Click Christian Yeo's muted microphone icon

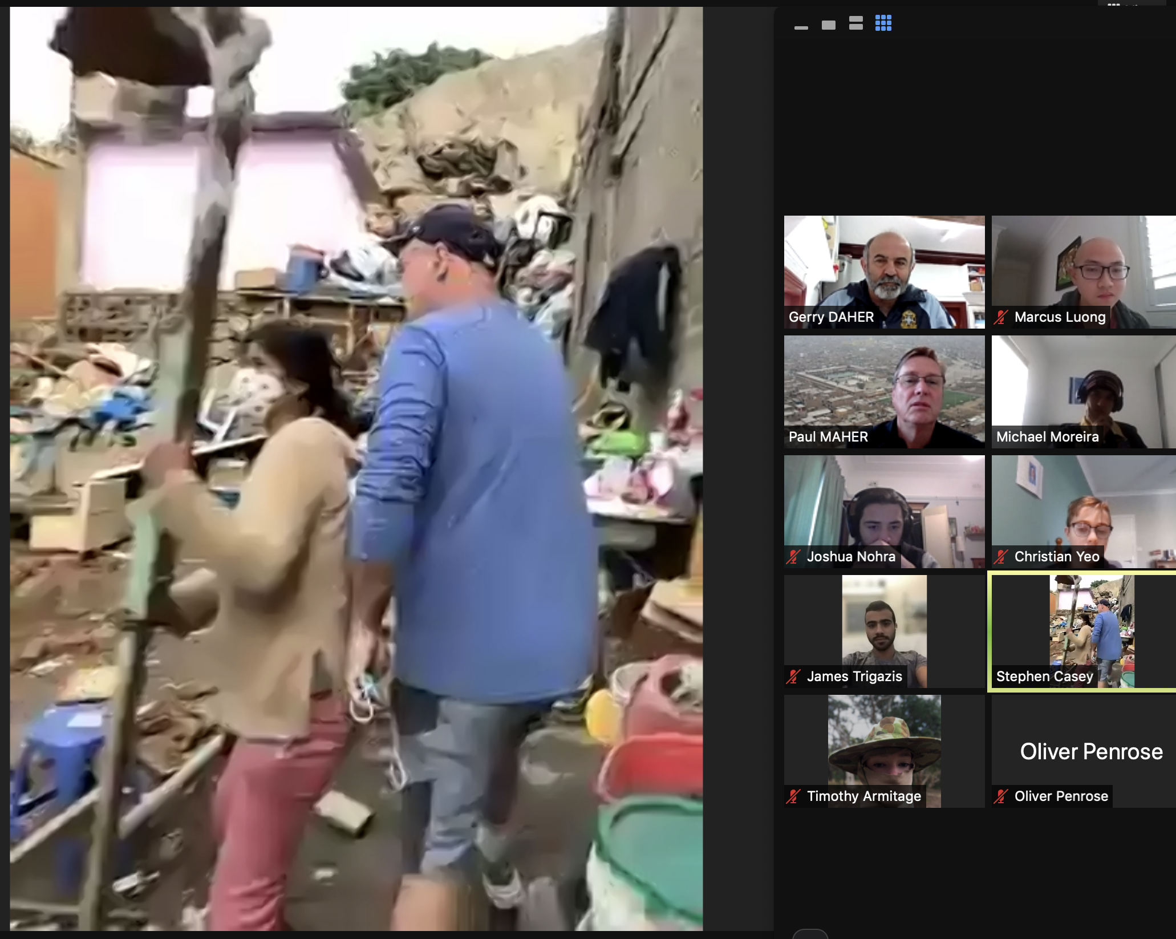click(1001, 557)
